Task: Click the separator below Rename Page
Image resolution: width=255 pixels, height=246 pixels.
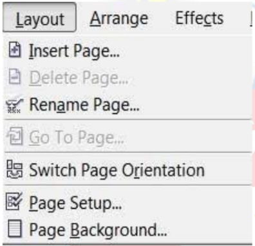Action: pos(128,119)
